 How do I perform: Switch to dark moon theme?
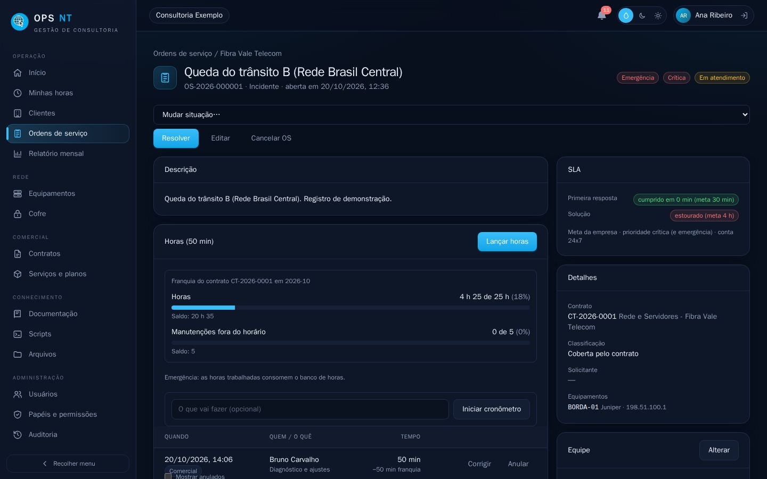click(642, 15)
